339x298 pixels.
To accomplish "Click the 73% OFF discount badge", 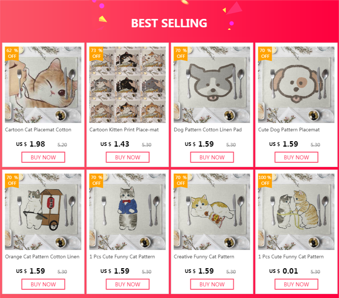I will (96, 53).
